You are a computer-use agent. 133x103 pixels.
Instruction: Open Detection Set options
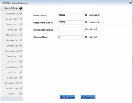tap(12, 46)
